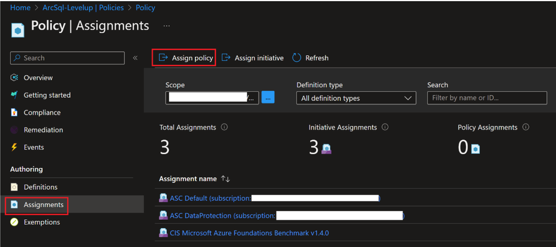Click the Definitions sidebar icon

coord(14,187)
